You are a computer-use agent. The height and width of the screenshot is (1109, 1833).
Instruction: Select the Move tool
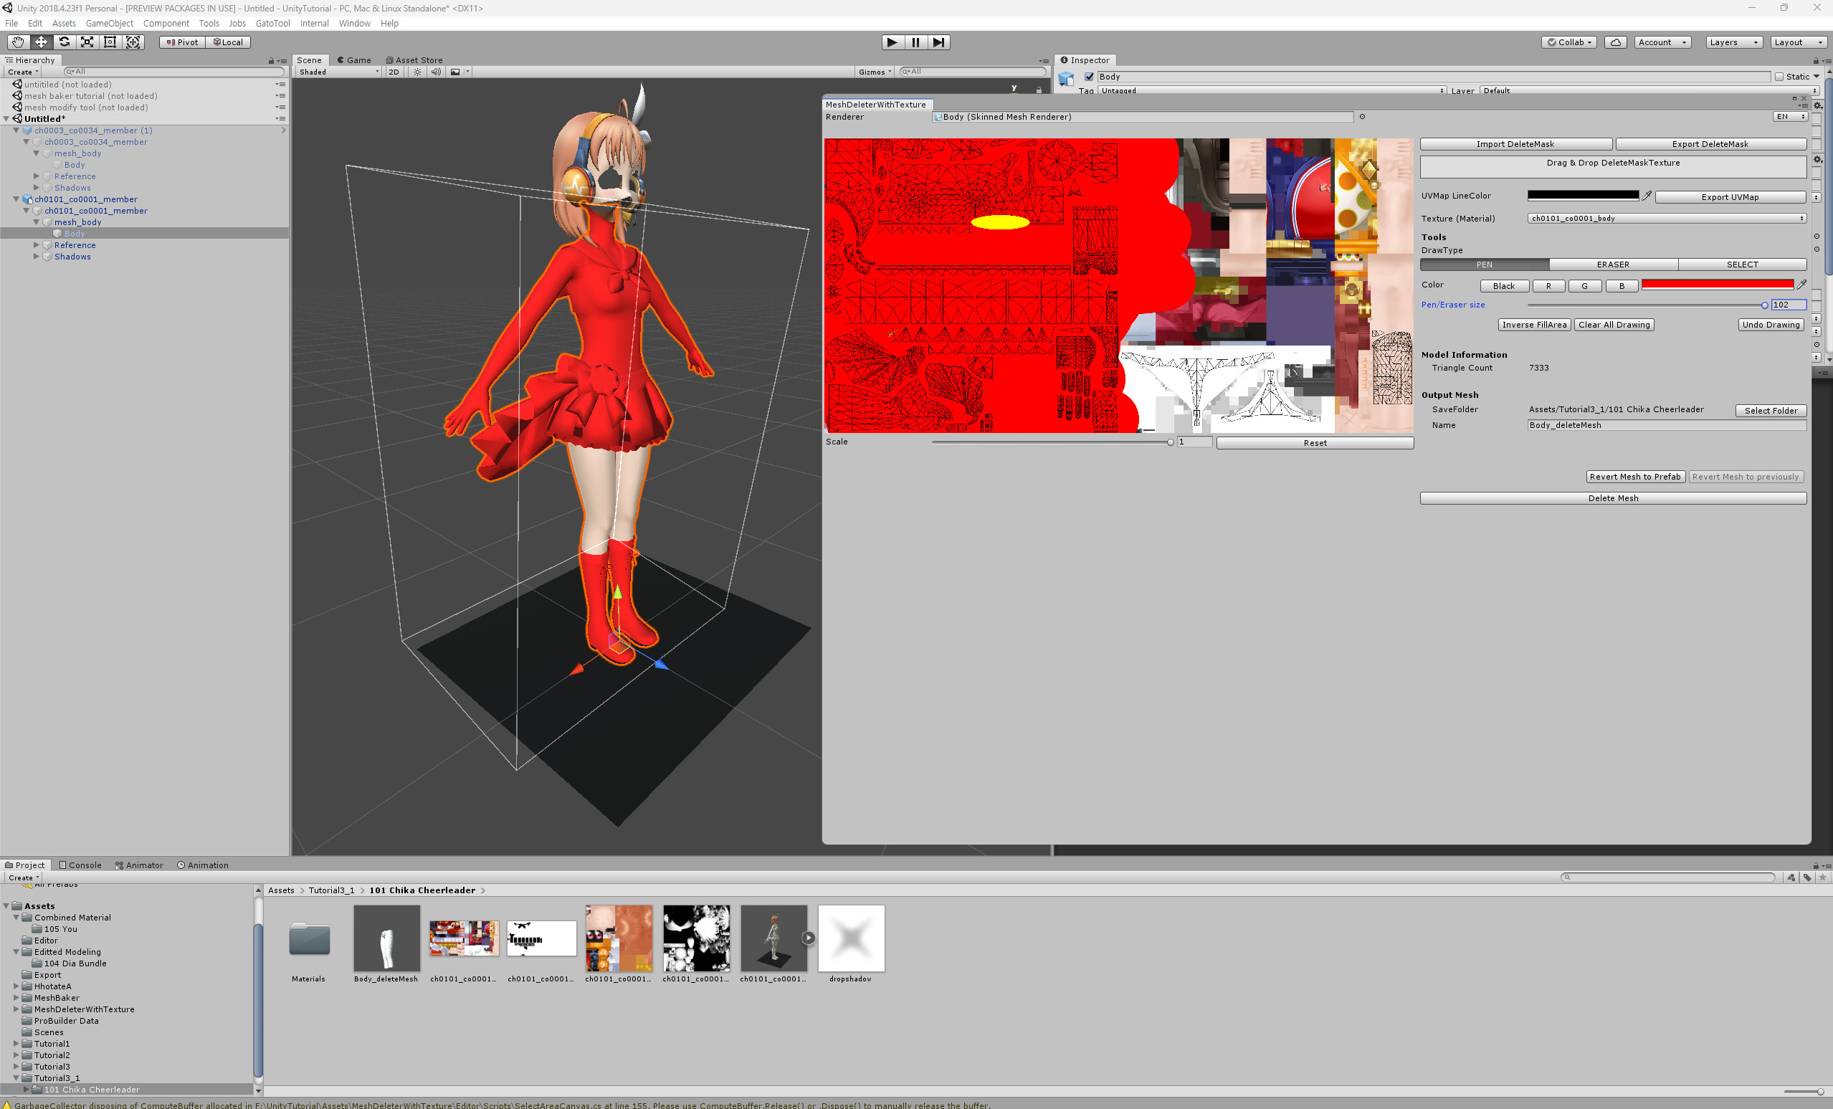point(41,42)
